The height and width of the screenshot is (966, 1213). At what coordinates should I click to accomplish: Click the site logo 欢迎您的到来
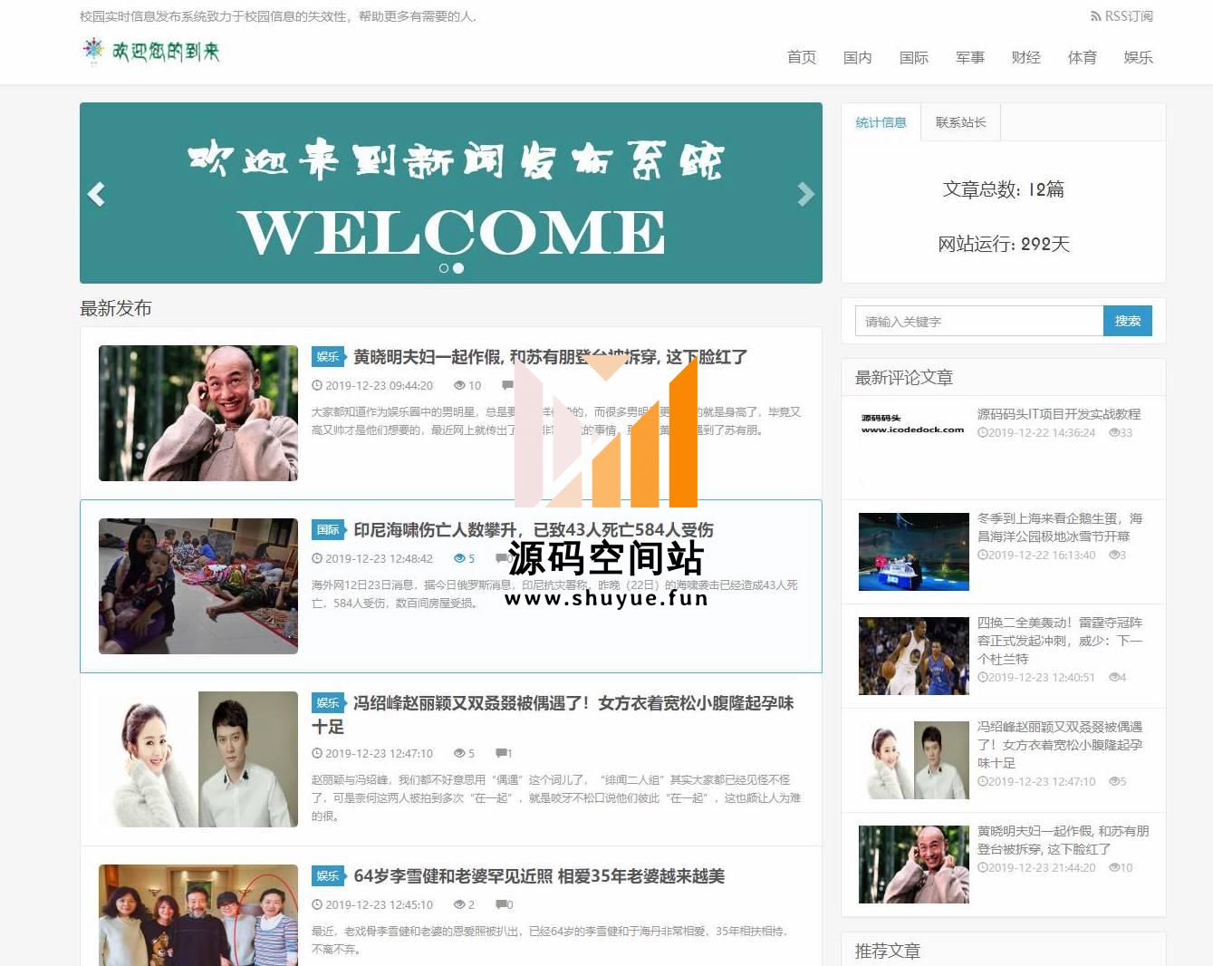(151, 52)
